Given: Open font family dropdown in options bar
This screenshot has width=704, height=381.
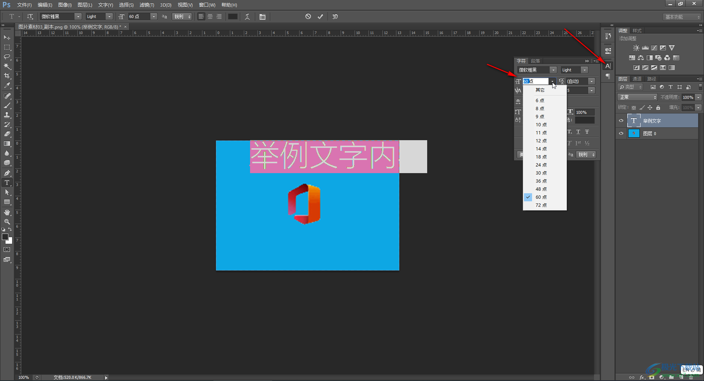Looking at the screenshot, I should pos(78,16).
